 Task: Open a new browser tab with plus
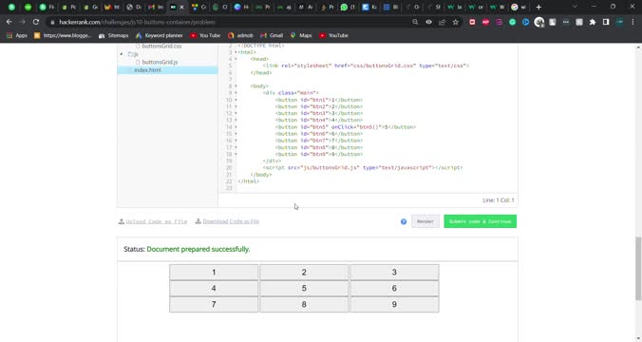point(538,7)
